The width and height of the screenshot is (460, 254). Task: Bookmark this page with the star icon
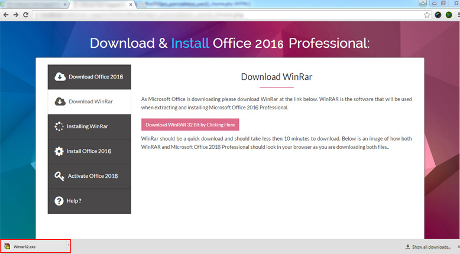coord(427,15)
